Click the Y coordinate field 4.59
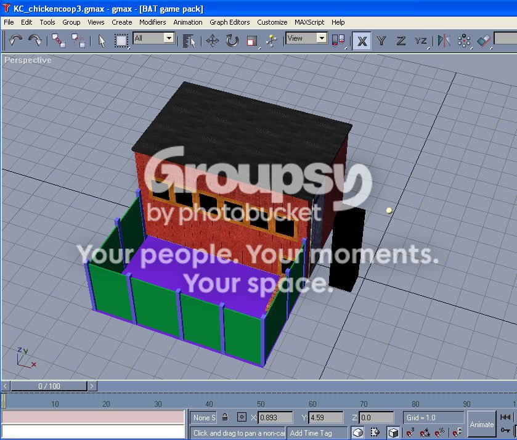This screenshot has width=517, height=440. (326, 417)
